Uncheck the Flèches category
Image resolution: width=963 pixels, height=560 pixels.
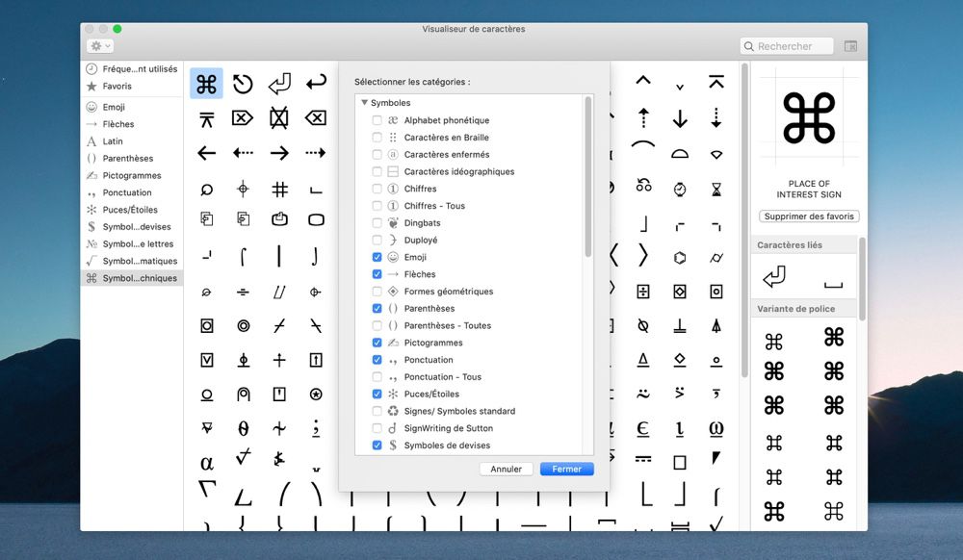click(377, 274)
